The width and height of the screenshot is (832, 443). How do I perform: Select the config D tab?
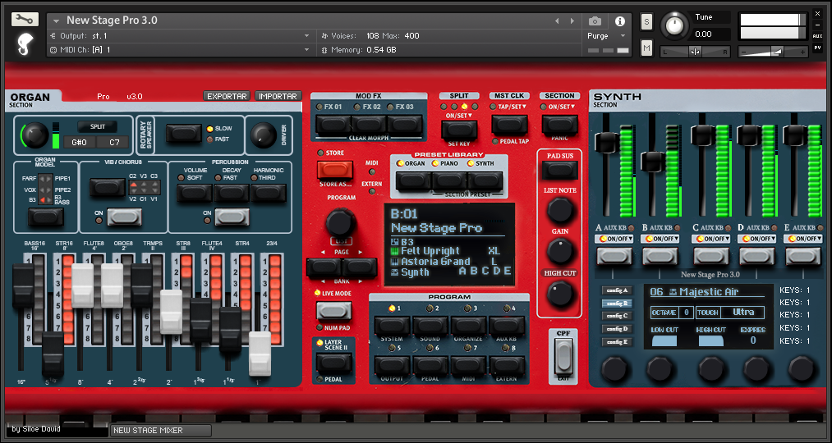pos(617,329)
